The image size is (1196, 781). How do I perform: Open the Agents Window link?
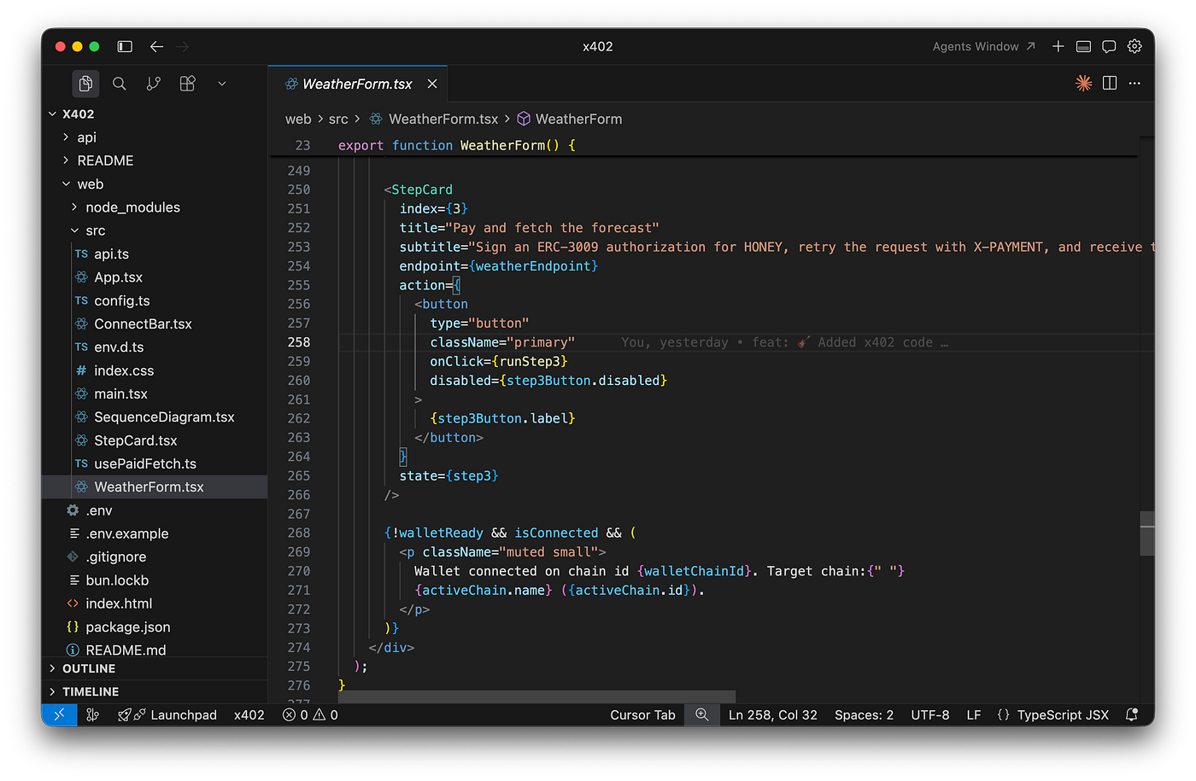(983, 46)
